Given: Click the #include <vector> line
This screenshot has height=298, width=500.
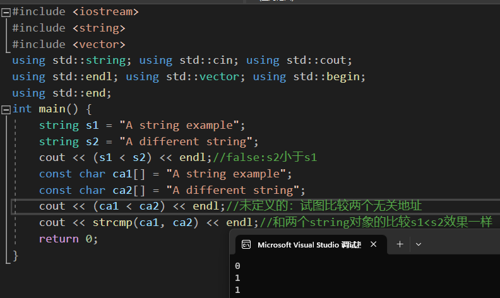Looking at the screenshot, I should [68, 44].
